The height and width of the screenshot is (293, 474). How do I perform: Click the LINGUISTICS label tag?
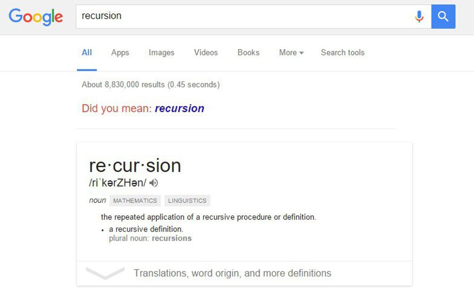(x=187, y=200)
